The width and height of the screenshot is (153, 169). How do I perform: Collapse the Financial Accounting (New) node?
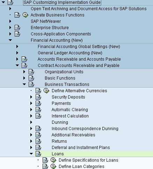(10, 40)
